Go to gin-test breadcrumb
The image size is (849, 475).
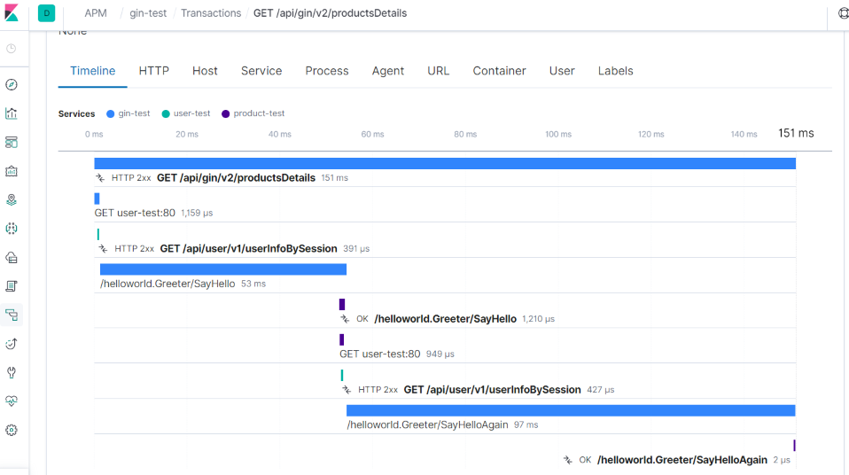tap(148, 13)
